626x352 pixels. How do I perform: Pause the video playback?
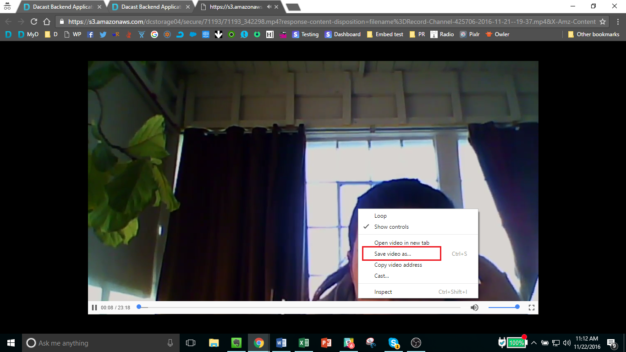pyautogui.click(x=94, y=308)
